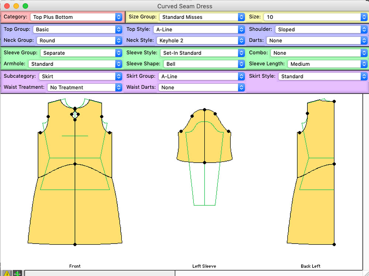Open the Category dropdown
Screen dimensions: 369x276
click(x=76, y=17)
